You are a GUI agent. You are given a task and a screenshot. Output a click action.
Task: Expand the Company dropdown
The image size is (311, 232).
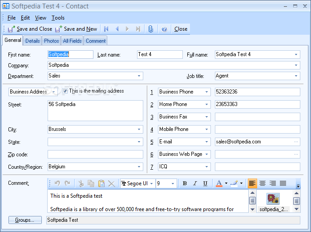296,65
